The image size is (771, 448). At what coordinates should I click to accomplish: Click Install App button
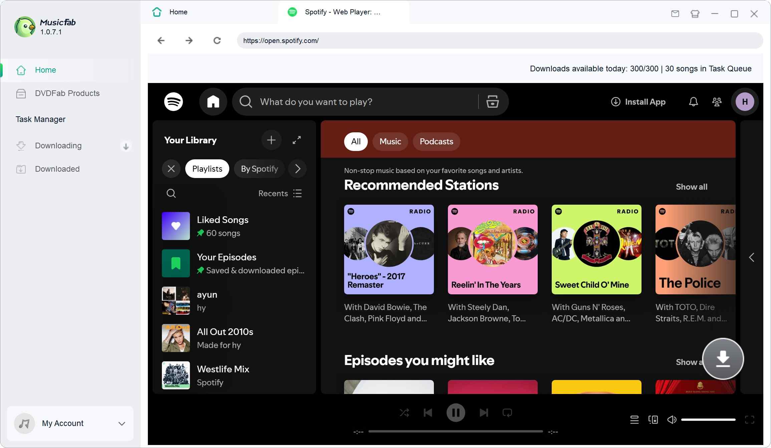[x=638, y=102]
